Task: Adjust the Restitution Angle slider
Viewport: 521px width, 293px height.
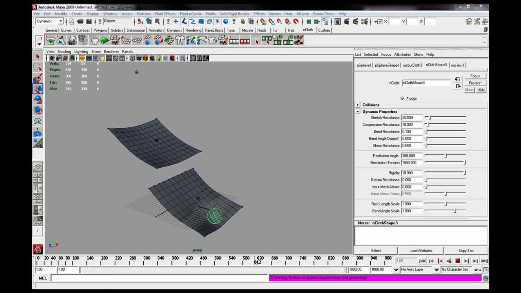Action: (445, 155)
